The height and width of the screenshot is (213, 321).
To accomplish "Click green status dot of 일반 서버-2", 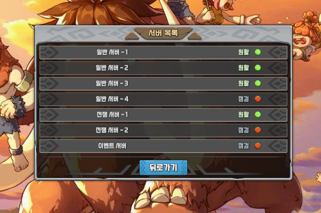I will click(258, 68).
